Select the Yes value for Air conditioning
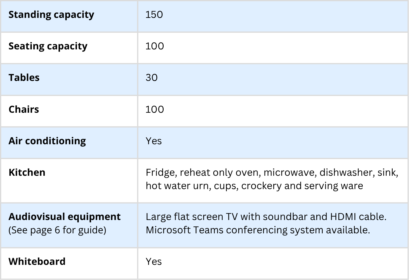409x280 pixels. click(x=154, y=141)
